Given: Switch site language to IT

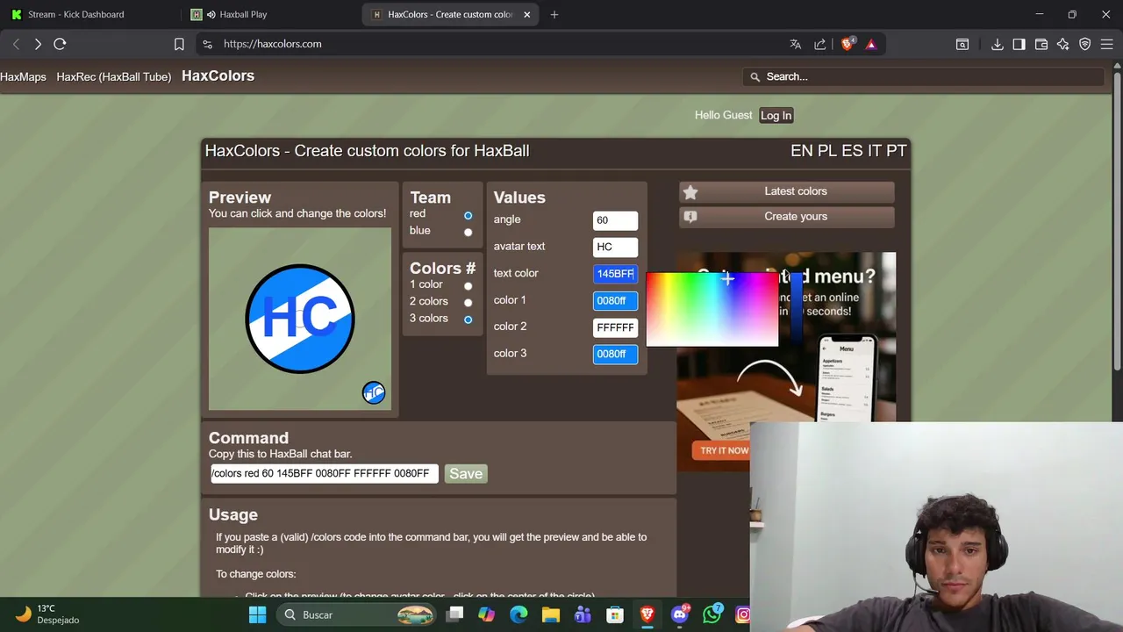Looking at the screenshot, I should coord(874,151).
